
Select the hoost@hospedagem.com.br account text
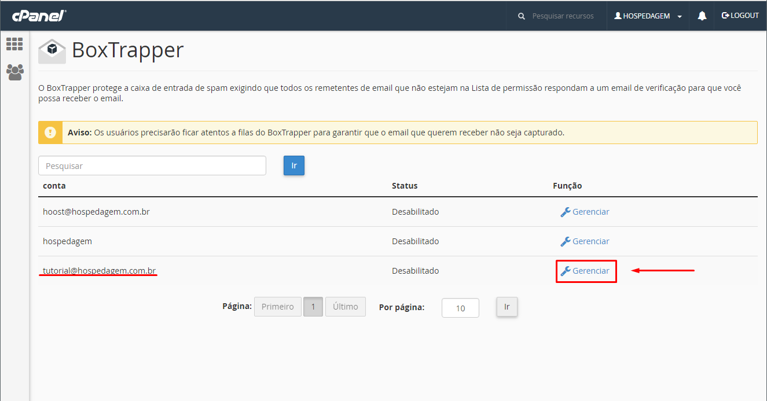96,212
